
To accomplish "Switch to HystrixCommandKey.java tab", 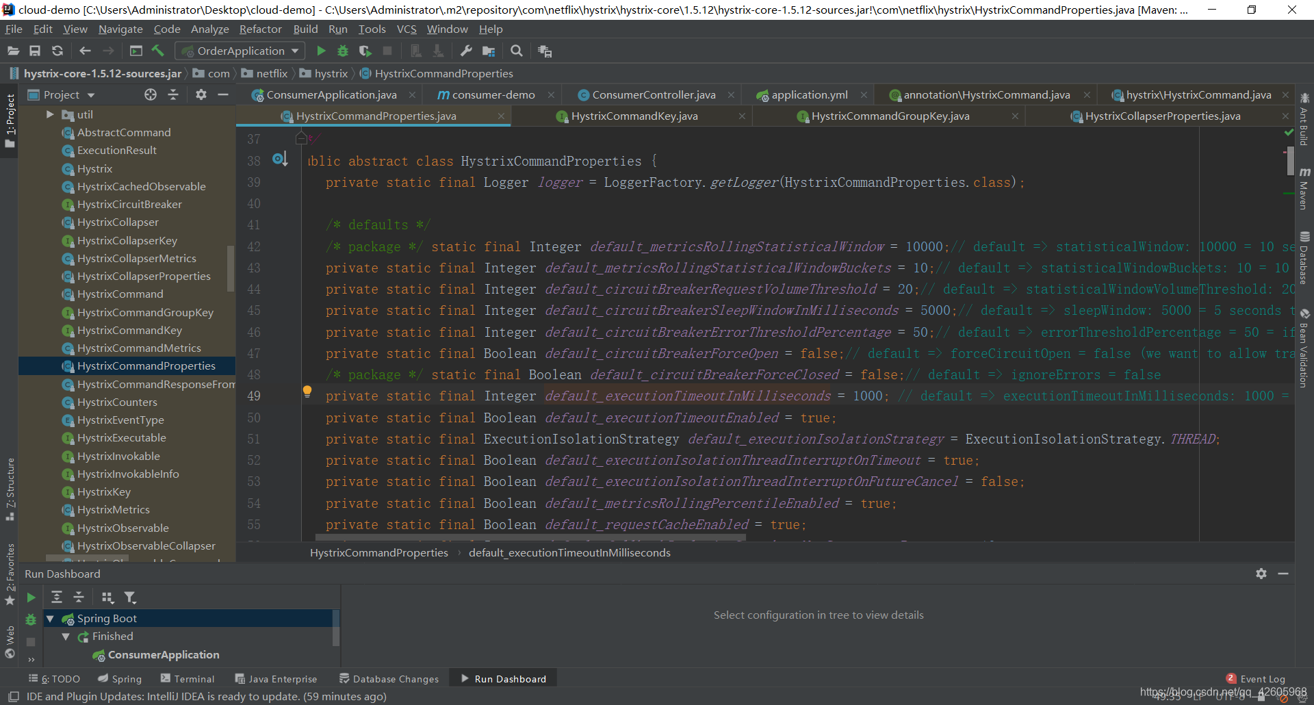I will tap(634, 116).
